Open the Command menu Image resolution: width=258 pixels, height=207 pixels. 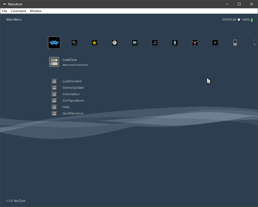(18, 11)
